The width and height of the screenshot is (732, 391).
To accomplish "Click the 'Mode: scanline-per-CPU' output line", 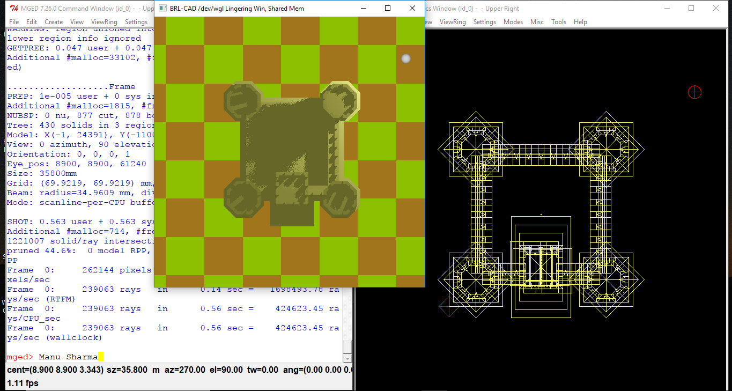I will 80,203.
